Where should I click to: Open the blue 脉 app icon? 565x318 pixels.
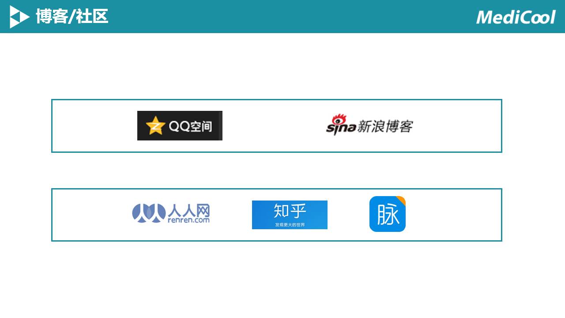pyautogui.click(x=388, y=214)
